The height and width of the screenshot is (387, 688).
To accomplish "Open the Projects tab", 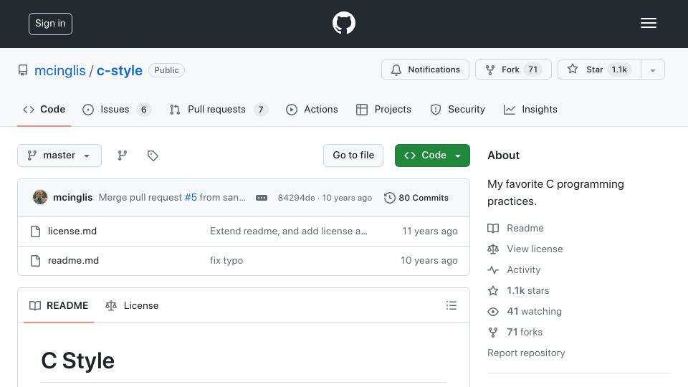I will (384, 109).
